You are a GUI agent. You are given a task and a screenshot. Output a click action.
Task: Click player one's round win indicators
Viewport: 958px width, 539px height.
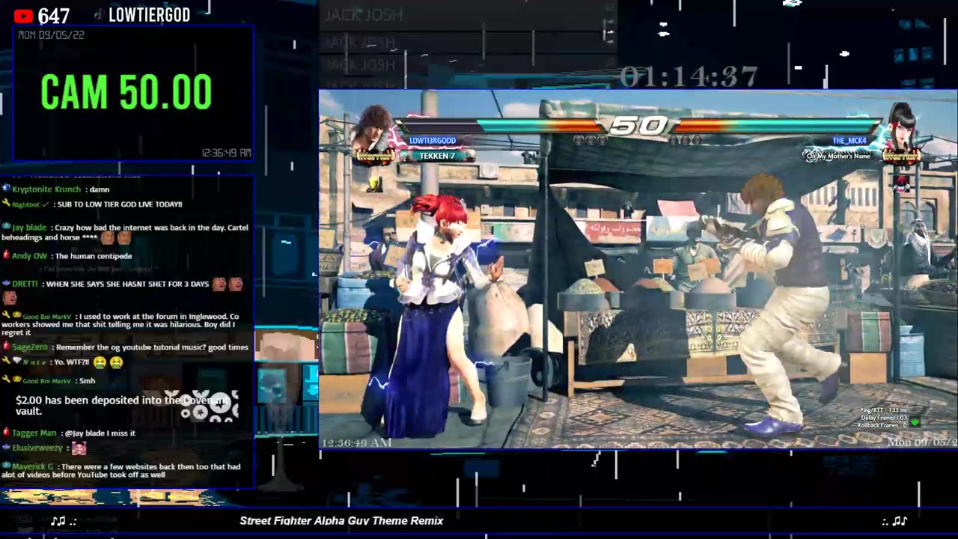[x=589, y=140]
